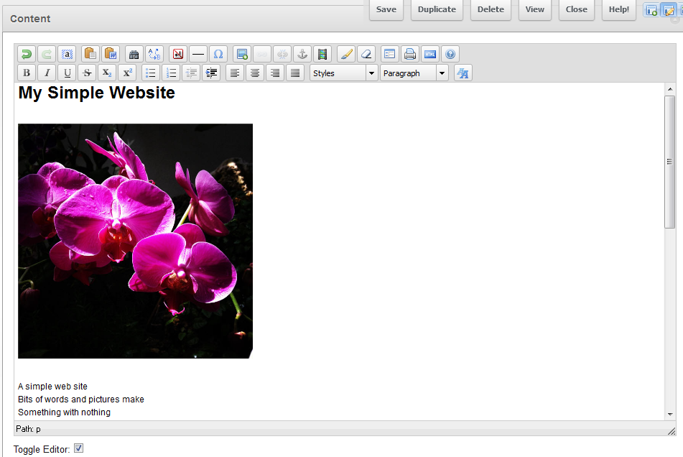Viewport: 683px width, 457px height.
Task: Open the Styles dropdown
Action: tap(343, 73)
